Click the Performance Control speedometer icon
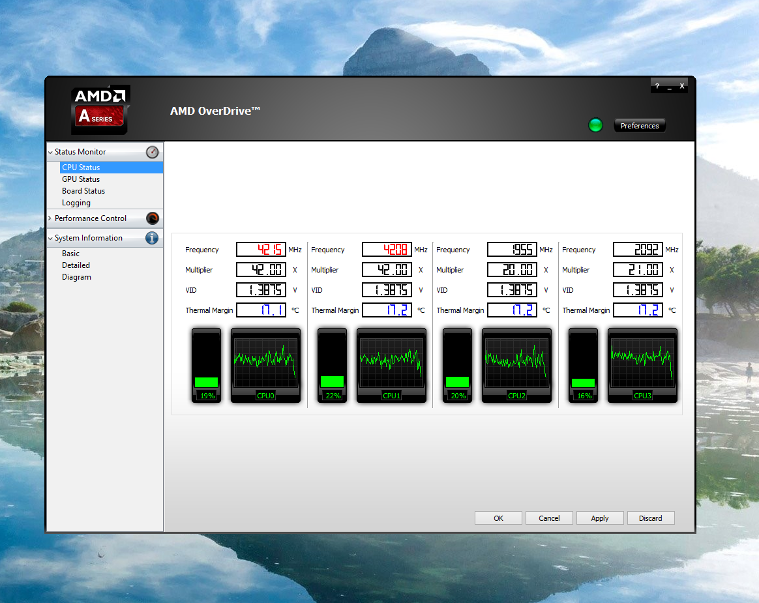 pyautogui.click(x=153, y=218)
